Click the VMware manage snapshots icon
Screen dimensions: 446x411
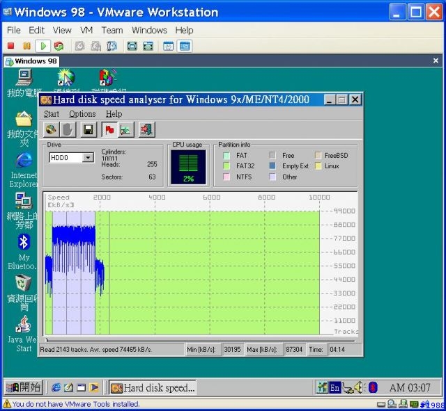click(x=111, y=46)
